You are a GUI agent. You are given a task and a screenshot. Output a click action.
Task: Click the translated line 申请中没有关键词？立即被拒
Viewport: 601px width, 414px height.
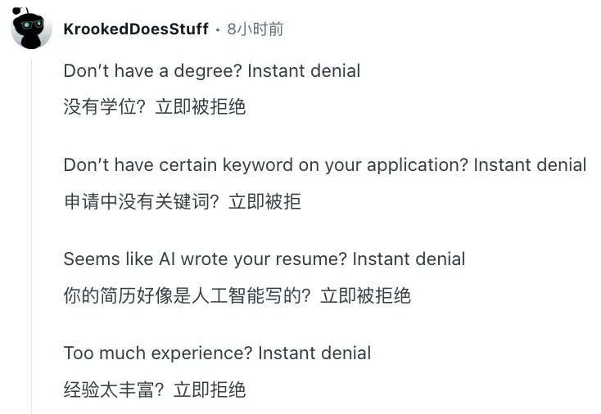click(182, 201)
